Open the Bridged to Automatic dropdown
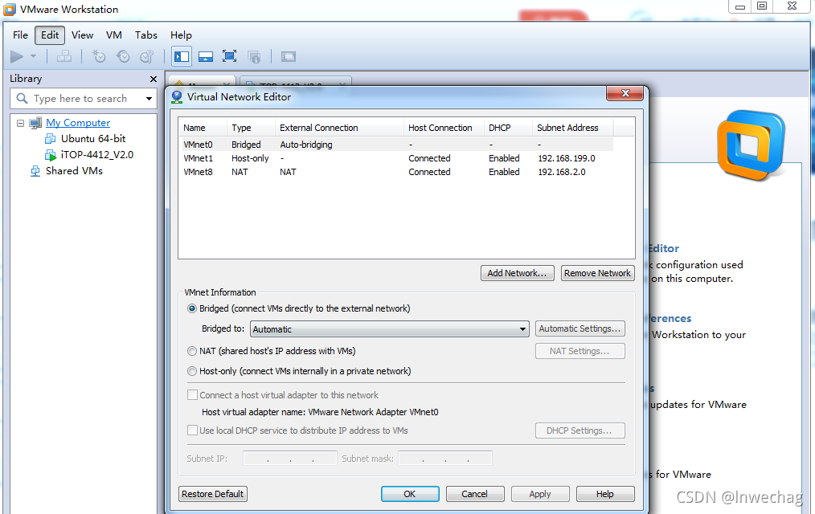815x514 pixels. (390, 329)
